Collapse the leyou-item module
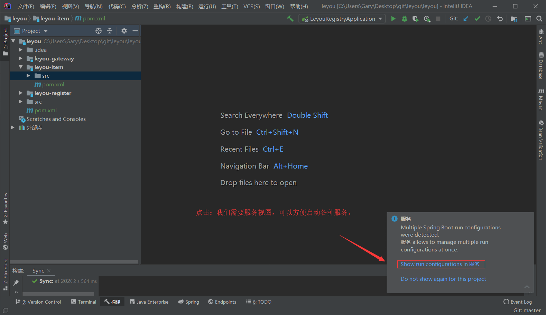 pos(21,67)
